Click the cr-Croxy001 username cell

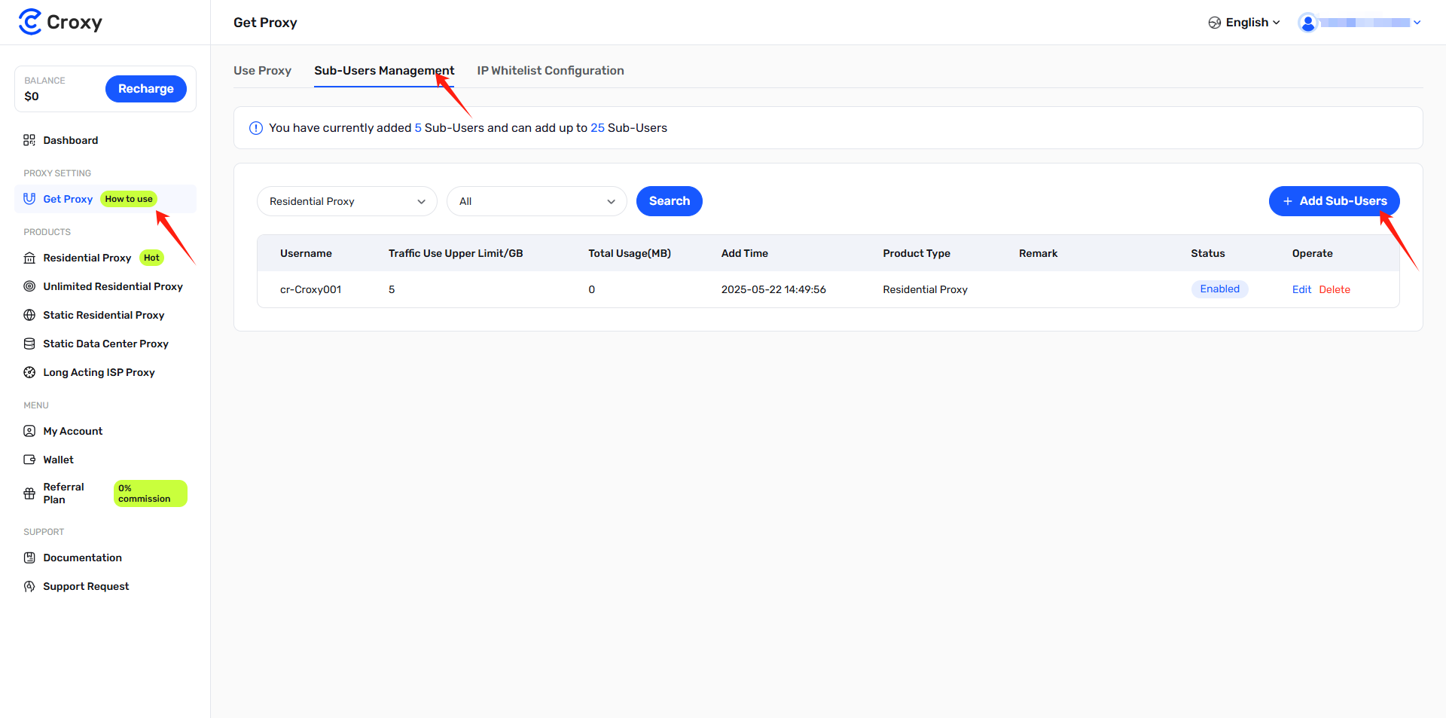pyautogui.click(x=310, y=289)
